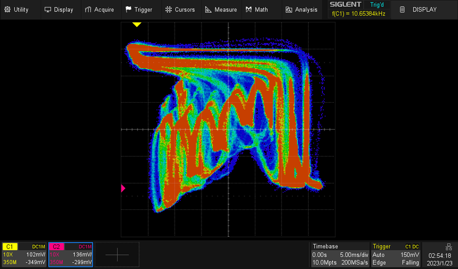Click the Math icon
This screenshot has width=458, height=269.
[x=249, y=10]
